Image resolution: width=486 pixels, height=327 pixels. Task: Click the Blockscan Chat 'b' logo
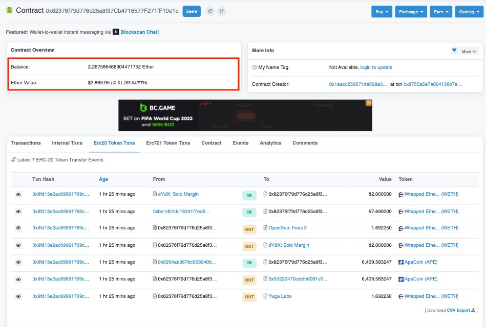[116, 32]
